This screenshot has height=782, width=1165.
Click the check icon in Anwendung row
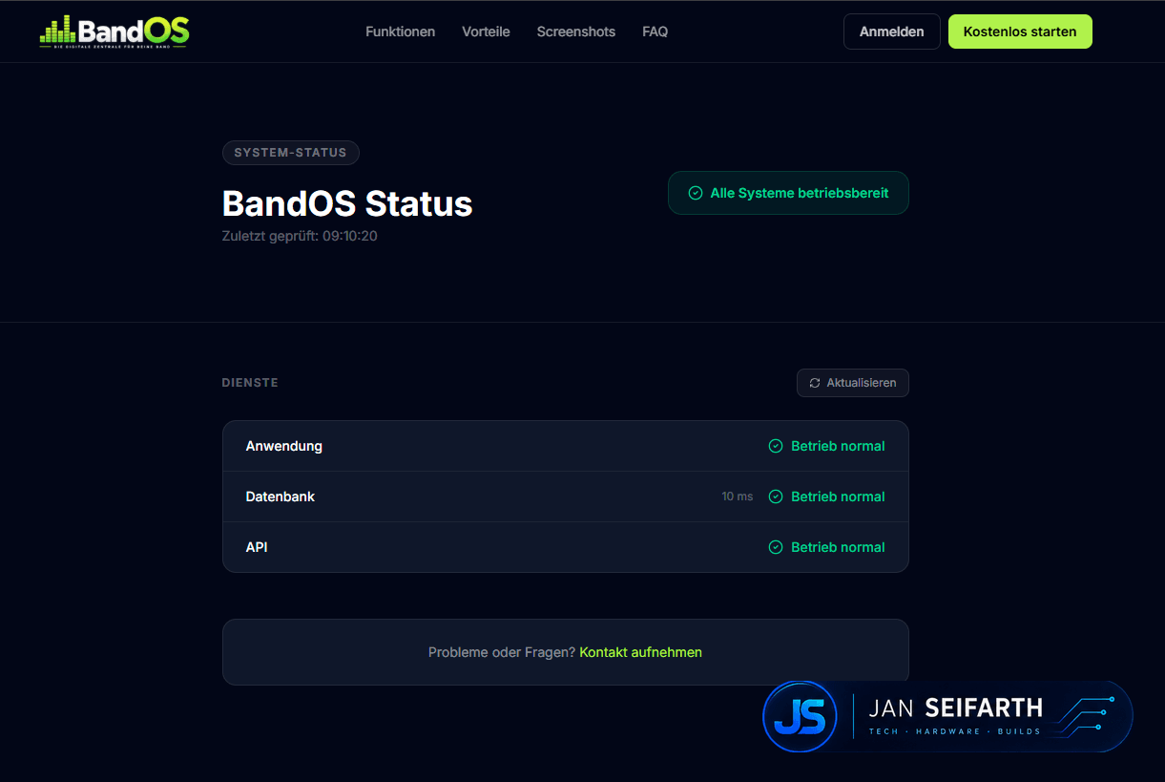[776, 446]
